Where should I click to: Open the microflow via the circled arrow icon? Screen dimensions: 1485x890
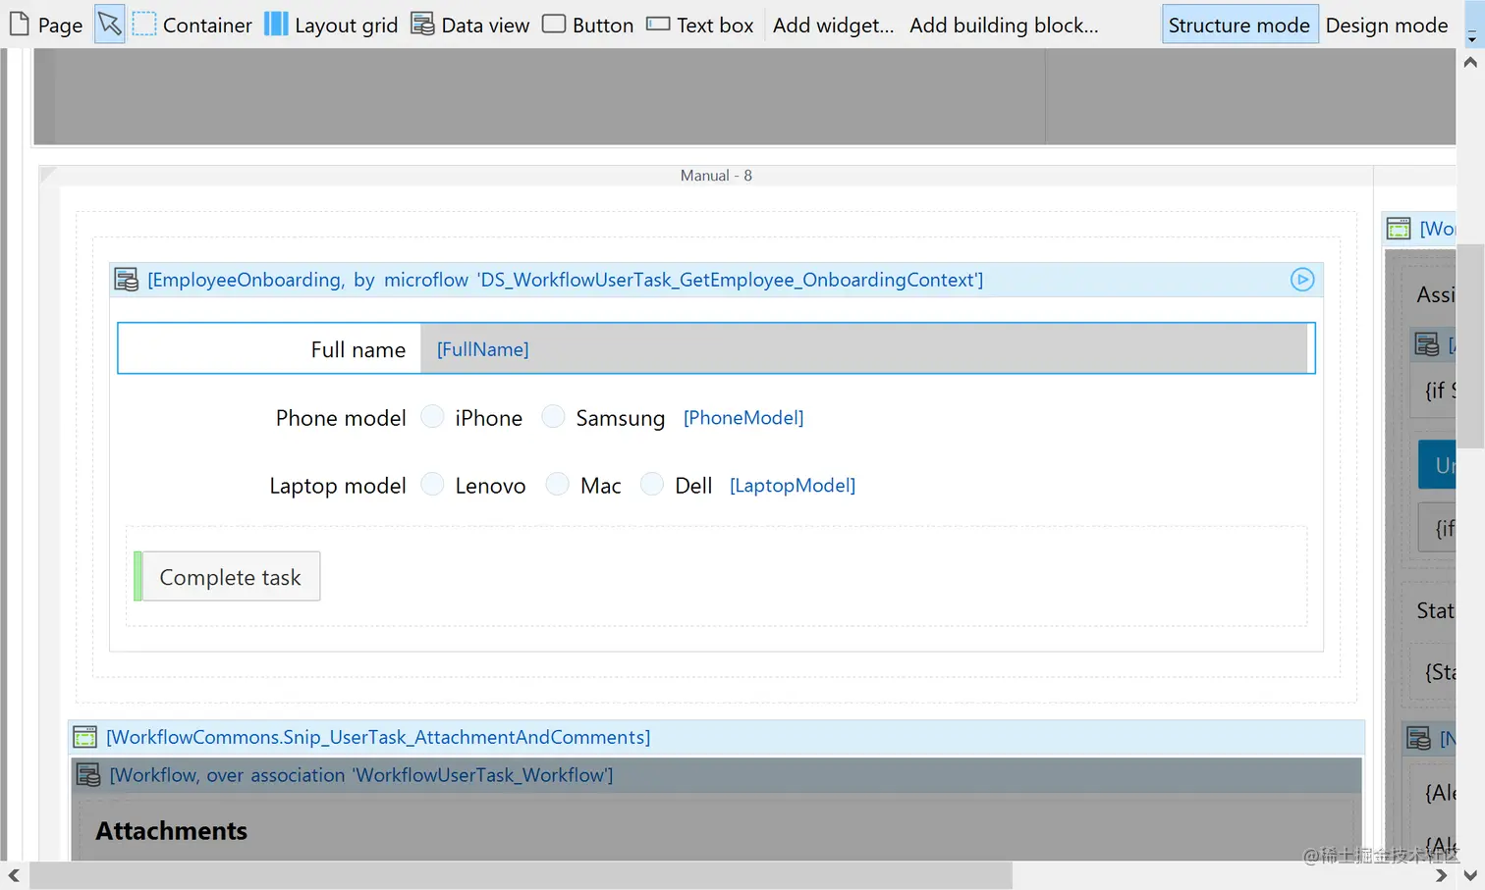1302,280
